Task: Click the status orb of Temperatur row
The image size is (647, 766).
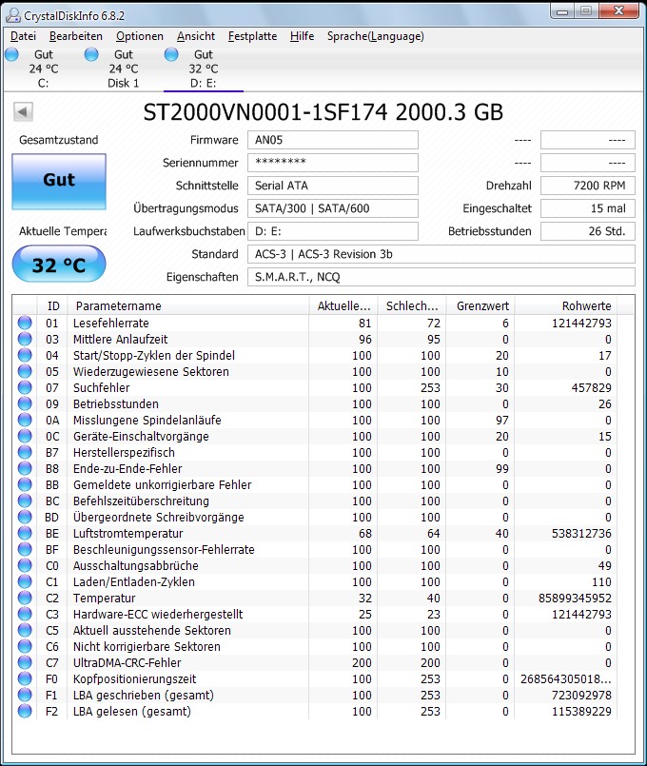Action: pyautogui.click(x=25, y=598)
